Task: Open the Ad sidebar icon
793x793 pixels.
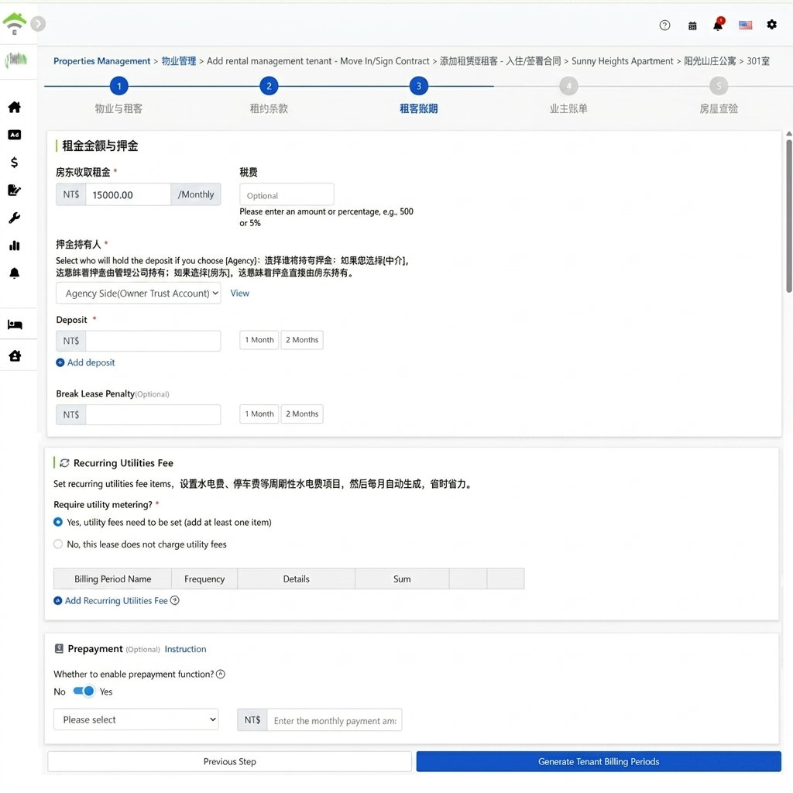Action: click(15, 135)
